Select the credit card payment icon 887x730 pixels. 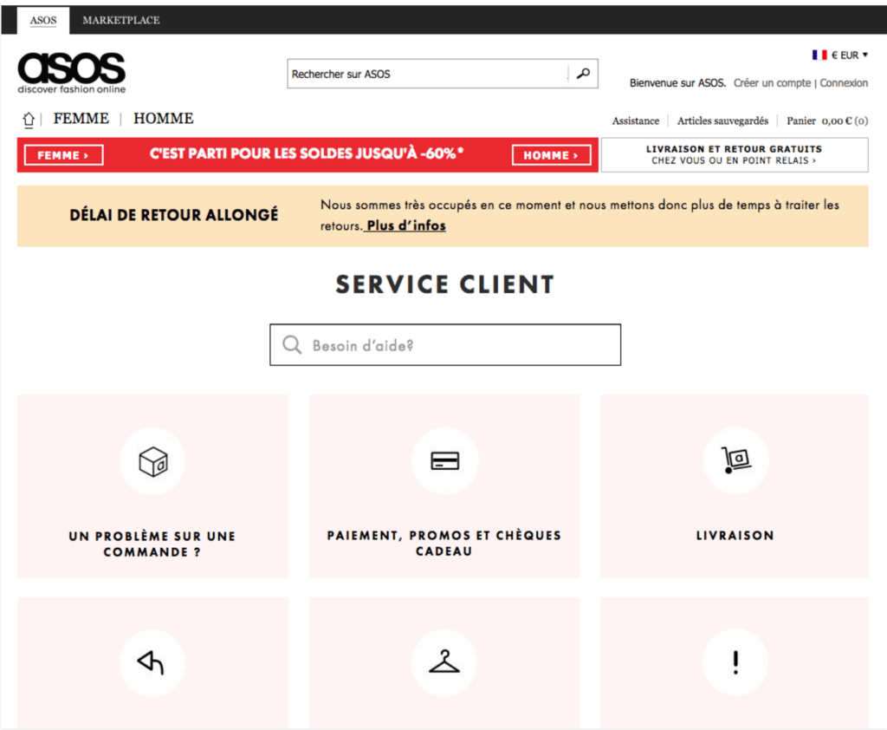point(444,460)
